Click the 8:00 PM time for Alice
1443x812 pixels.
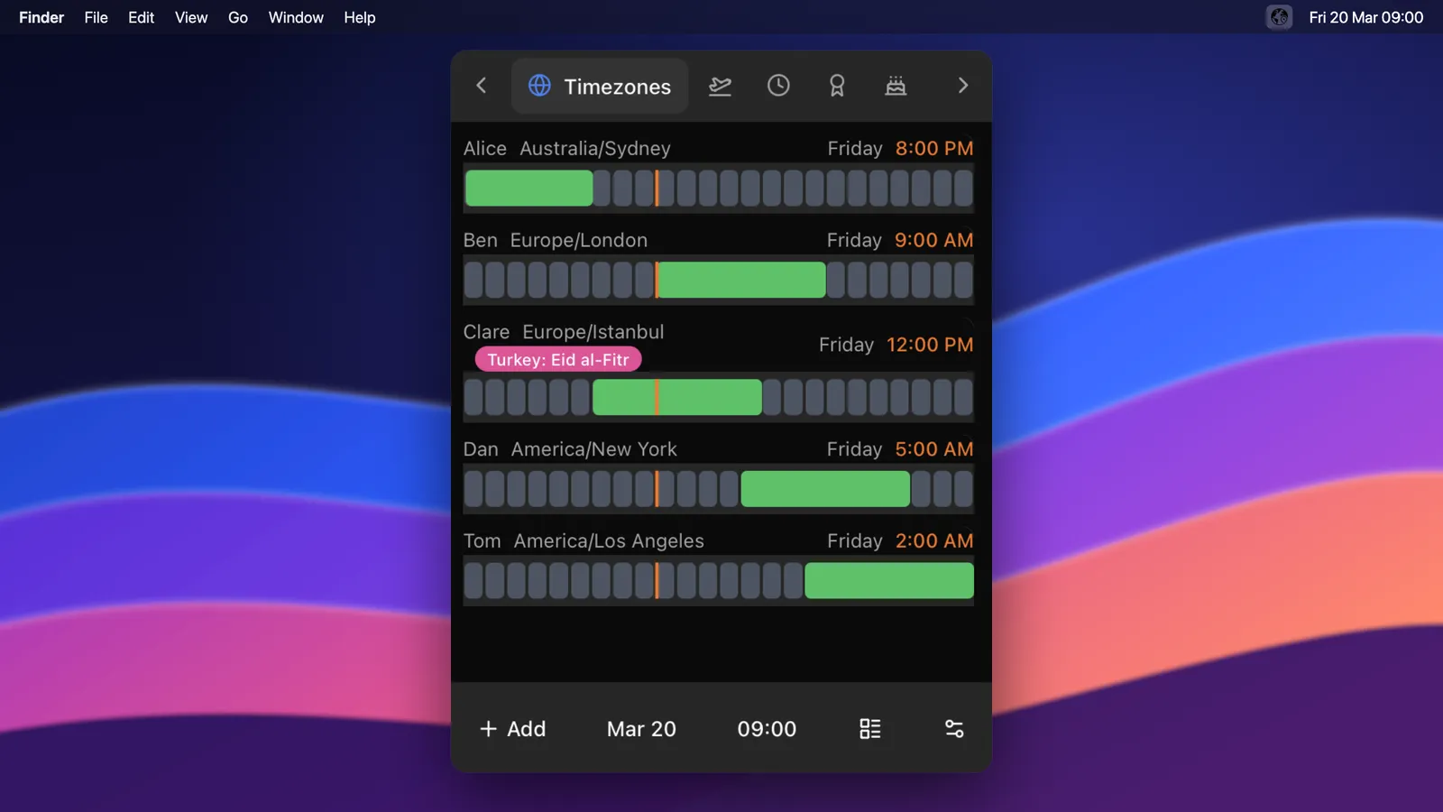pos(934,149)
